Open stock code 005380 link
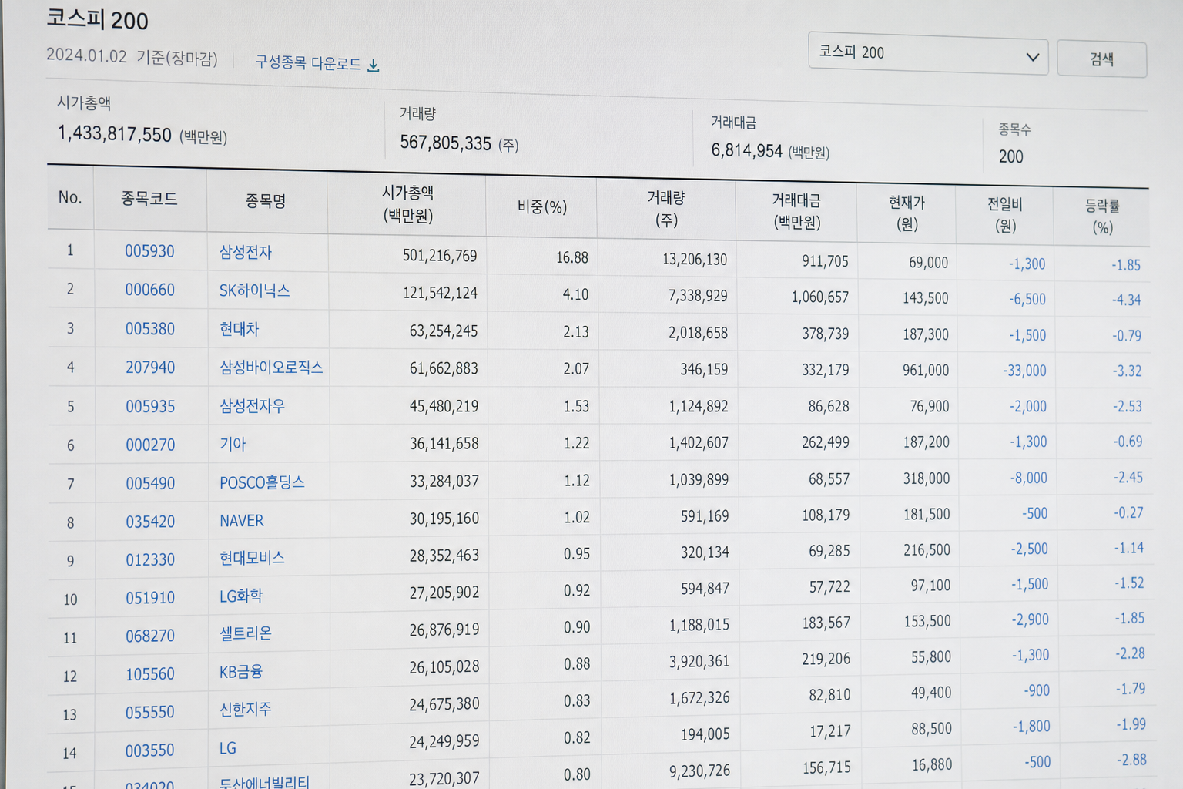This screenshot has width=1183, height=789. (x=150, y=329)
